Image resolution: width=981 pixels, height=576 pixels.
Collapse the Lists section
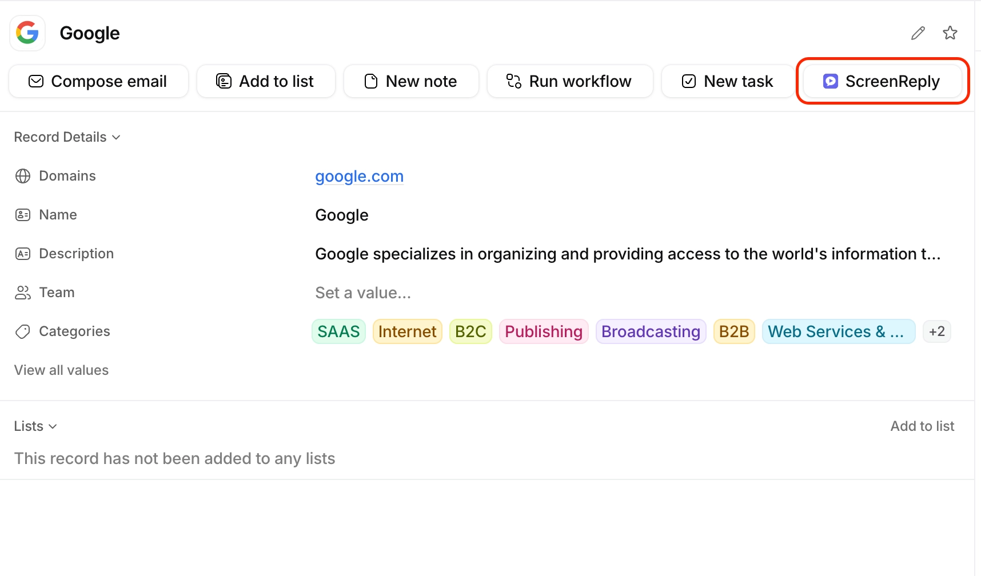(35, 426)
